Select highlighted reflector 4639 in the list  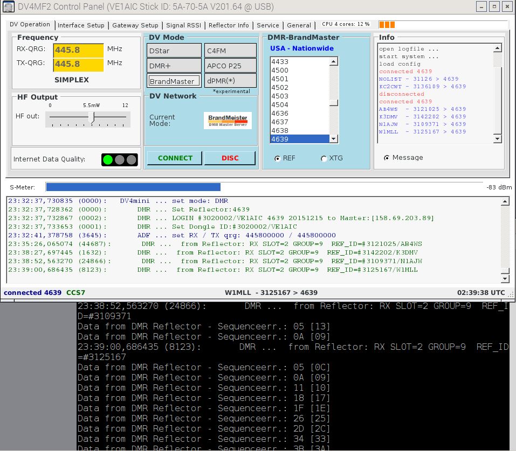[x=299, y=139]
